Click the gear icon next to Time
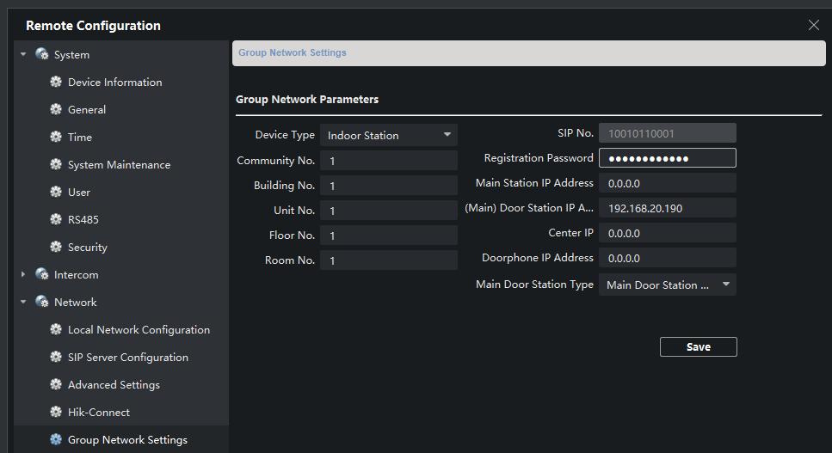Image resolution: width=832 pixels, height=453 pixels. tap(56, 138)
